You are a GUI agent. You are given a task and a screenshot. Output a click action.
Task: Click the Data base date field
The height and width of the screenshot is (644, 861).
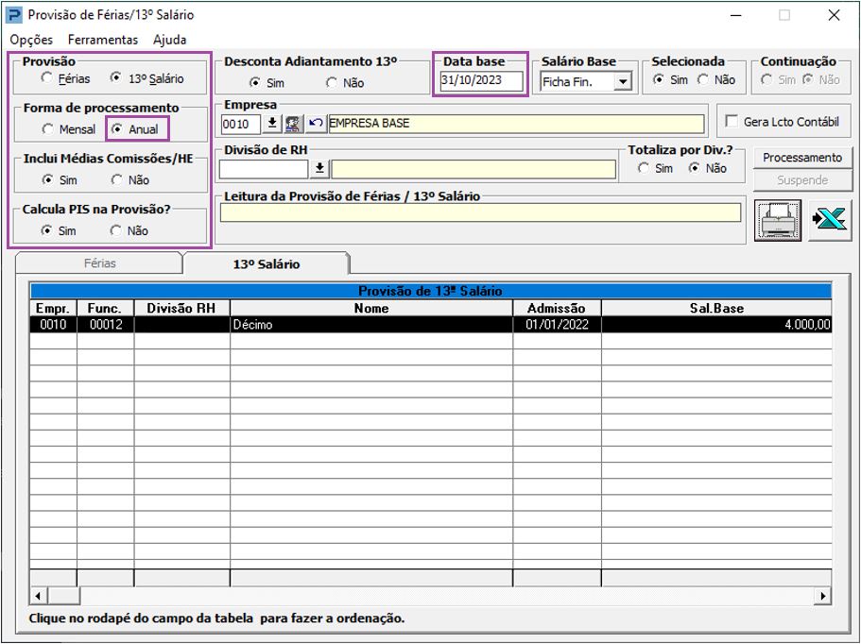coord(481,80)
